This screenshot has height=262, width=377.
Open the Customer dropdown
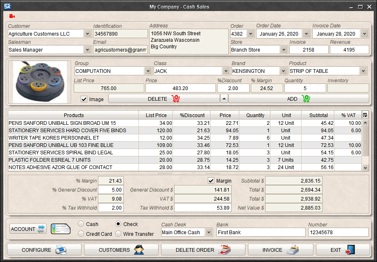(x=88, y=34)
